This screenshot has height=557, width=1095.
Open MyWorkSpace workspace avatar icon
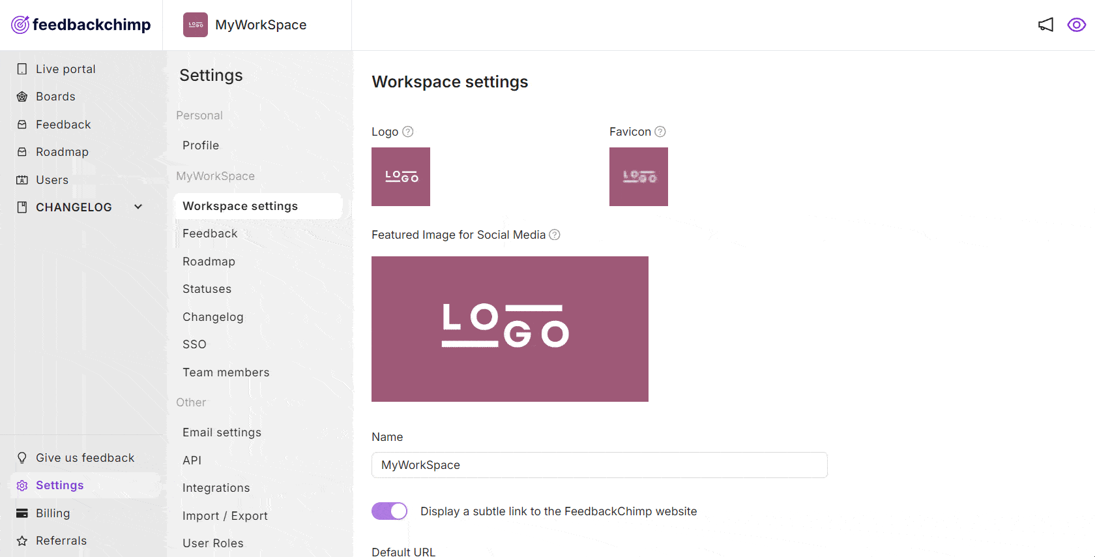tap(196, 25)
